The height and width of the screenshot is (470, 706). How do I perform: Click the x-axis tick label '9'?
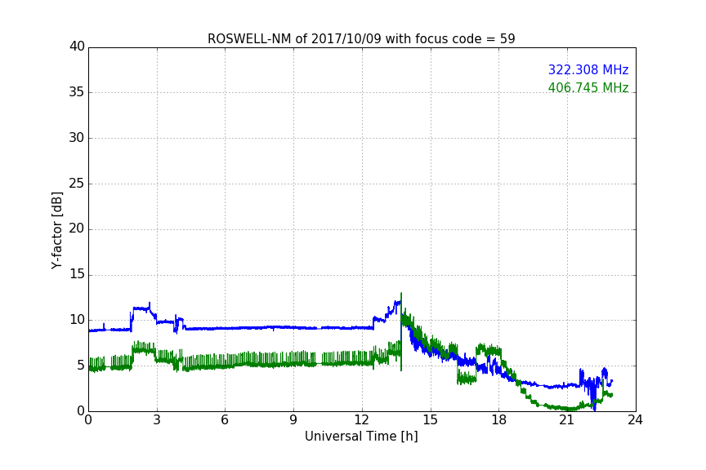pos(293,420)
